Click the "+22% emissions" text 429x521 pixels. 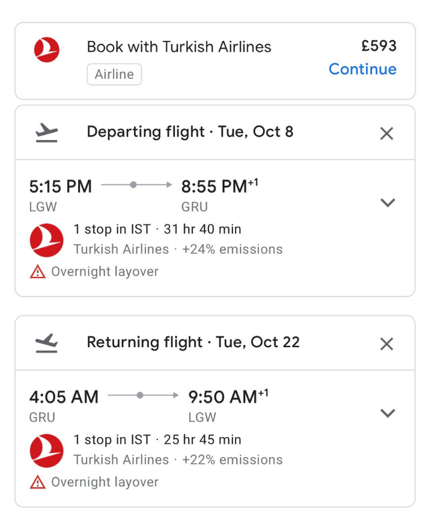[233, 460]
